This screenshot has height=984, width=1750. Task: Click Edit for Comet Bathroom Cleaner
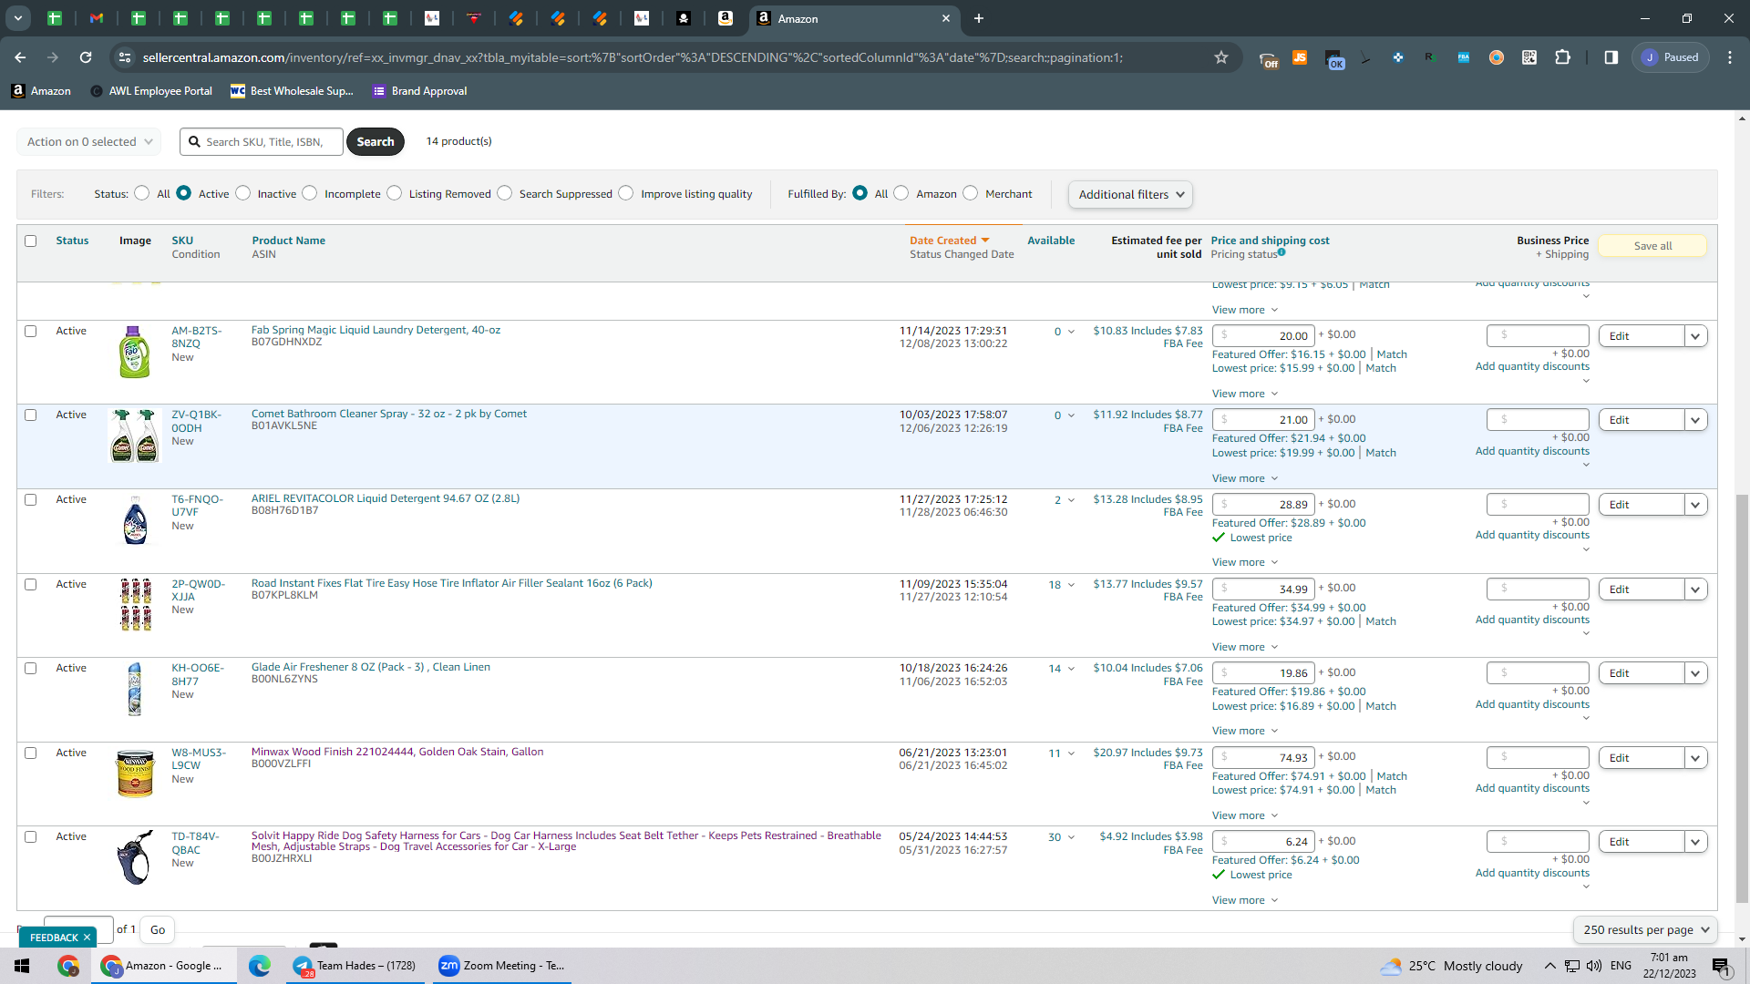click(1642, 420)
